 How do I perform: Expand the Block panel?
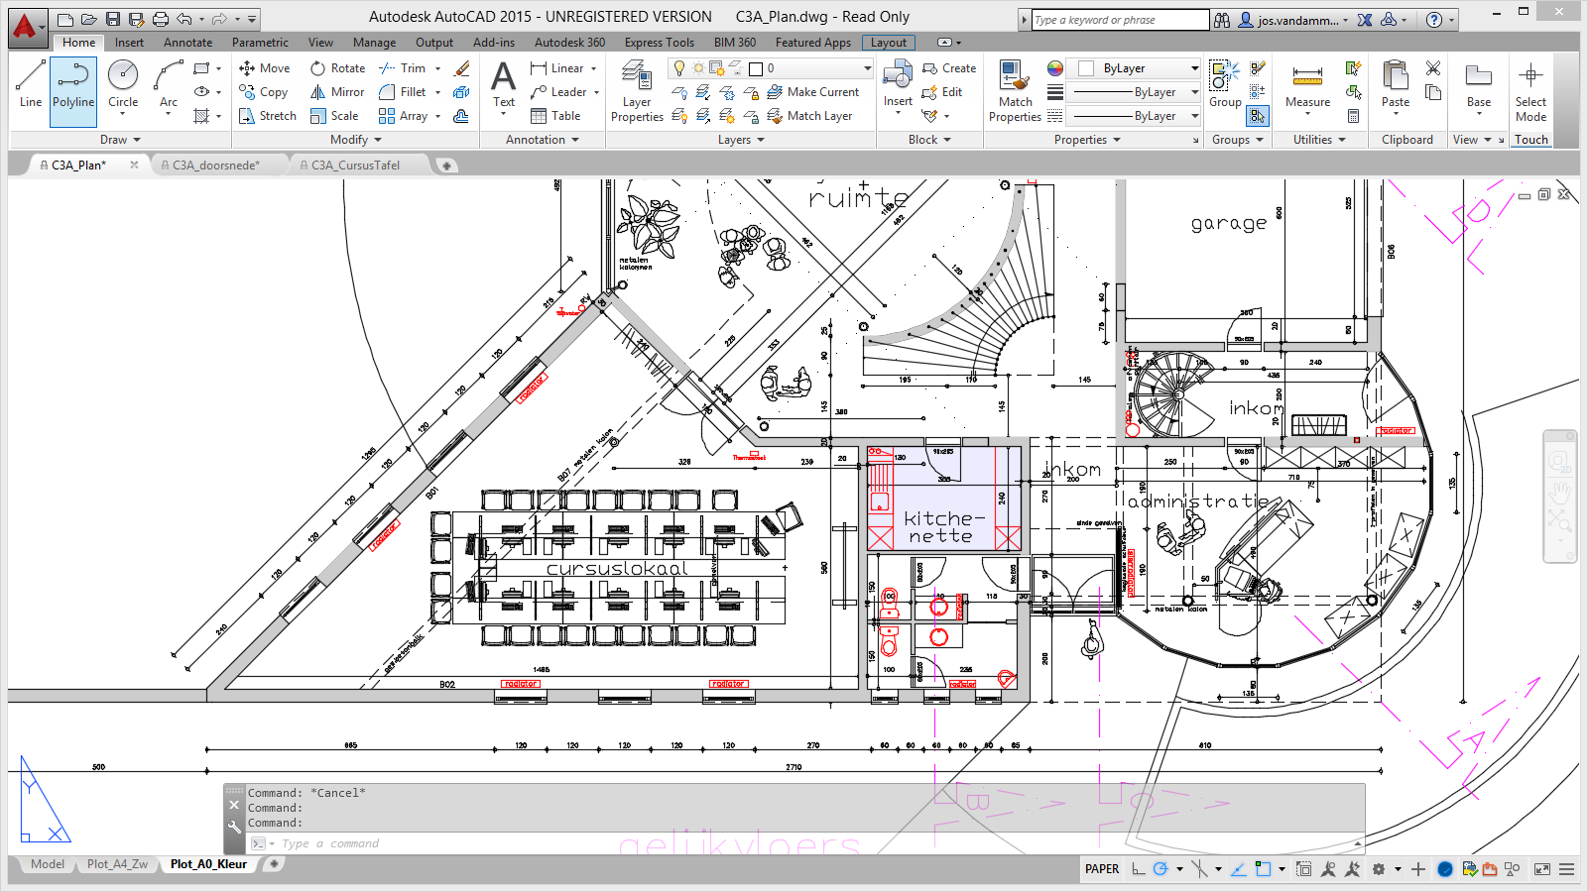tap(929, 140)
